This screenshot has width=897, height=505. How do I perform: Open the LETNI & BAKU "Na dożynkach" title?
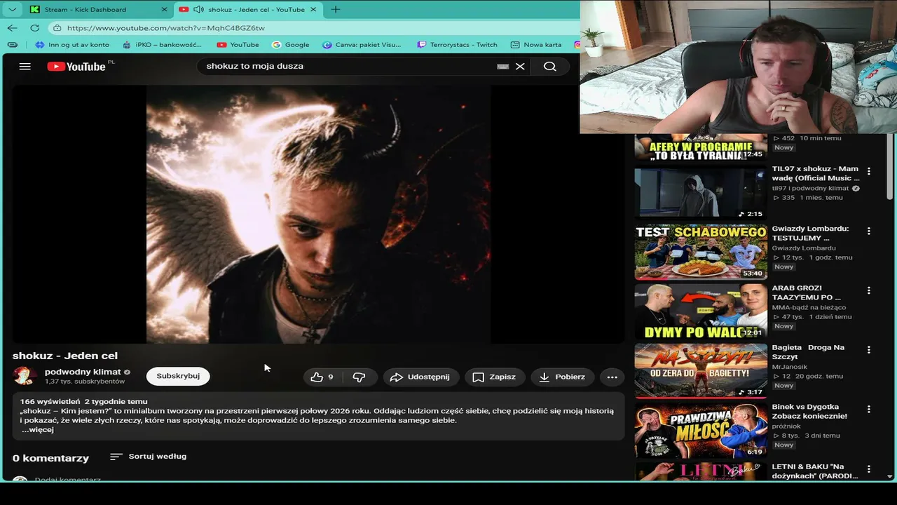[x=816, y=471]
